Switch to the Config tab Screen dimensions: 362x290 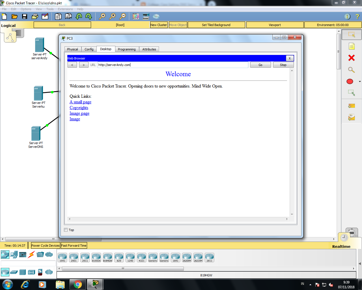click(x=89, y=49)
